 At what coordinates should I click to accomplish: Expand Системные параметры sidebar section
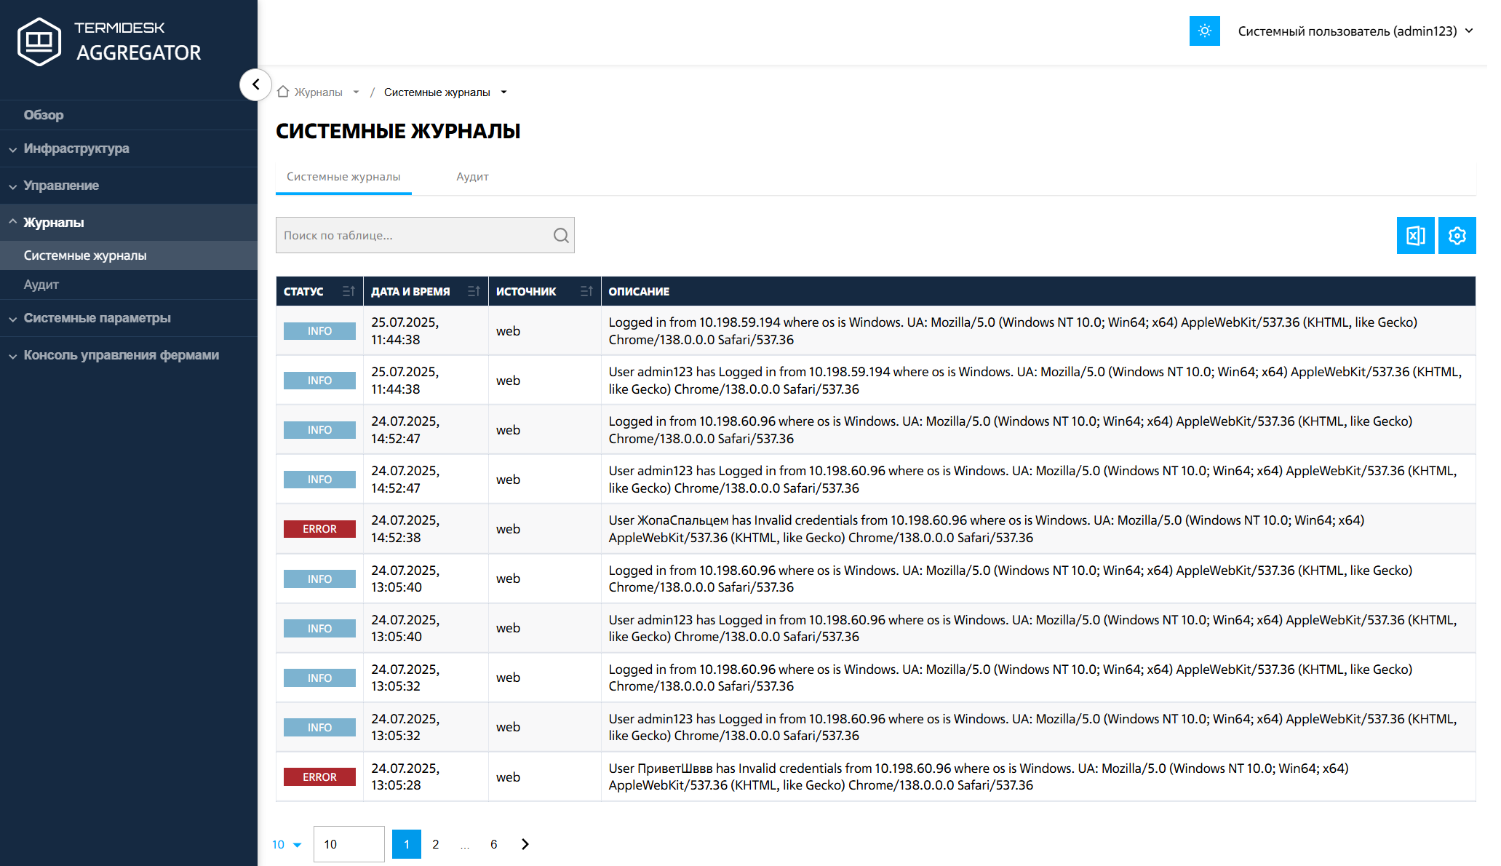(97, 318)
